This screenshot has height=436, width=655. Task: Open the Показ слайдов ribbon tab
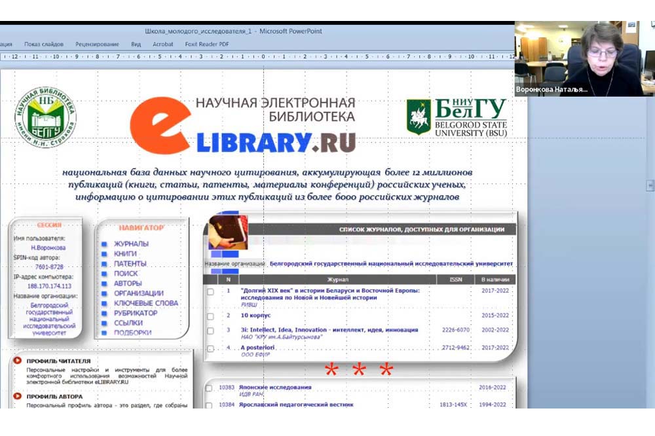click(44, 45)
